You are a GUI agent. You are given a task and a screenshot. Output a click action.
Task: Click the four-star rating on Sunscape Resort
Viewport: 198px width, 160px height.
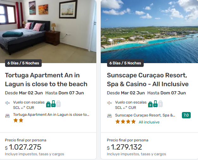(125, 122)
